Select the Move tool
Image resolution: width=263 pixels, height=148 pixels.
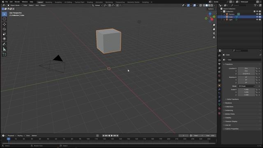5,24
